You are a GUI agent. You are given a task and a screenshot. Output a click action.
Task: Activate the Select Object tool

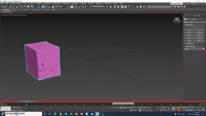(29, 7)
